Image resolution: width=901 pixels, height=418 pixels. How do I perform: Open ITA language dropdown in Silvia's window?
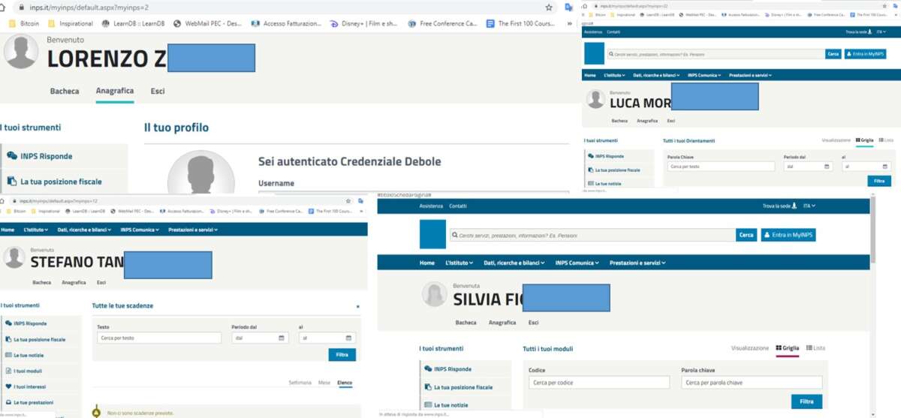pos(809,206)
